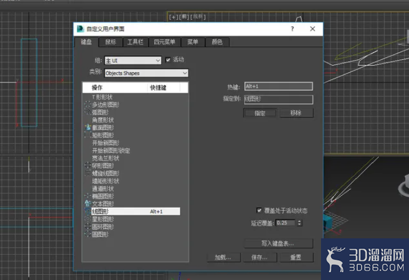
Task: Open the 类别 dropdown showing Objects Shapes
Action: pos(146,73)
